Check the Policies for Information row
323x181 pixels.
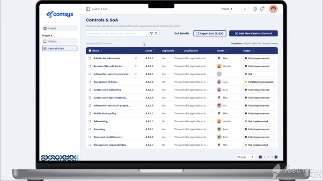[x=90, y=58]
